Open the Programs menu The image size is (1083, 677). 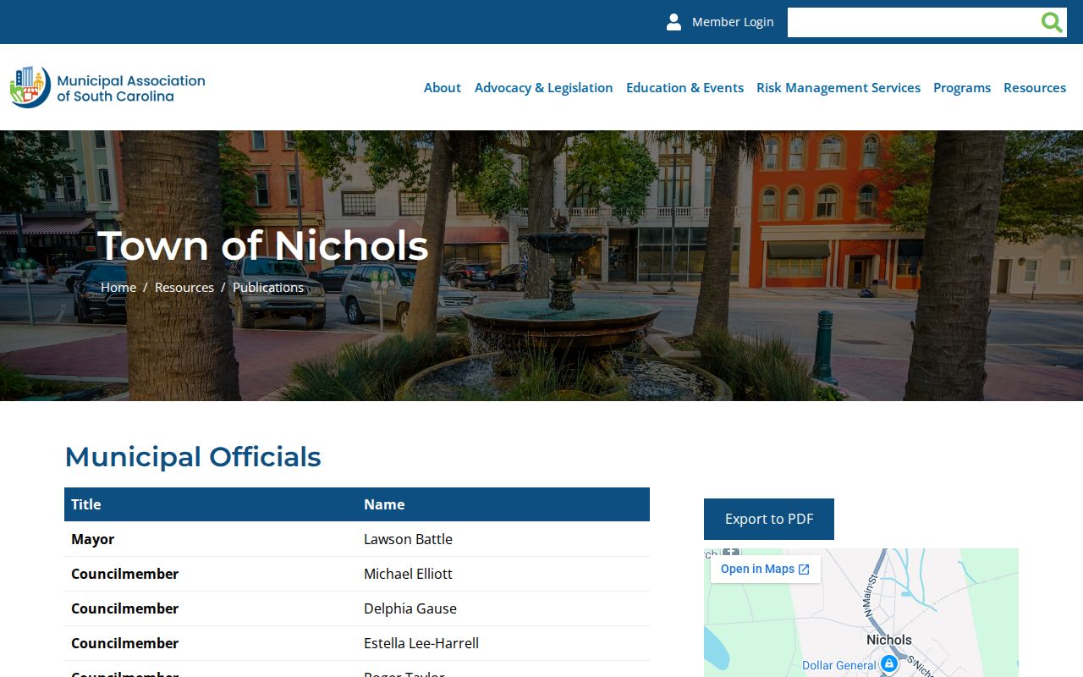[x=962, y=87]
